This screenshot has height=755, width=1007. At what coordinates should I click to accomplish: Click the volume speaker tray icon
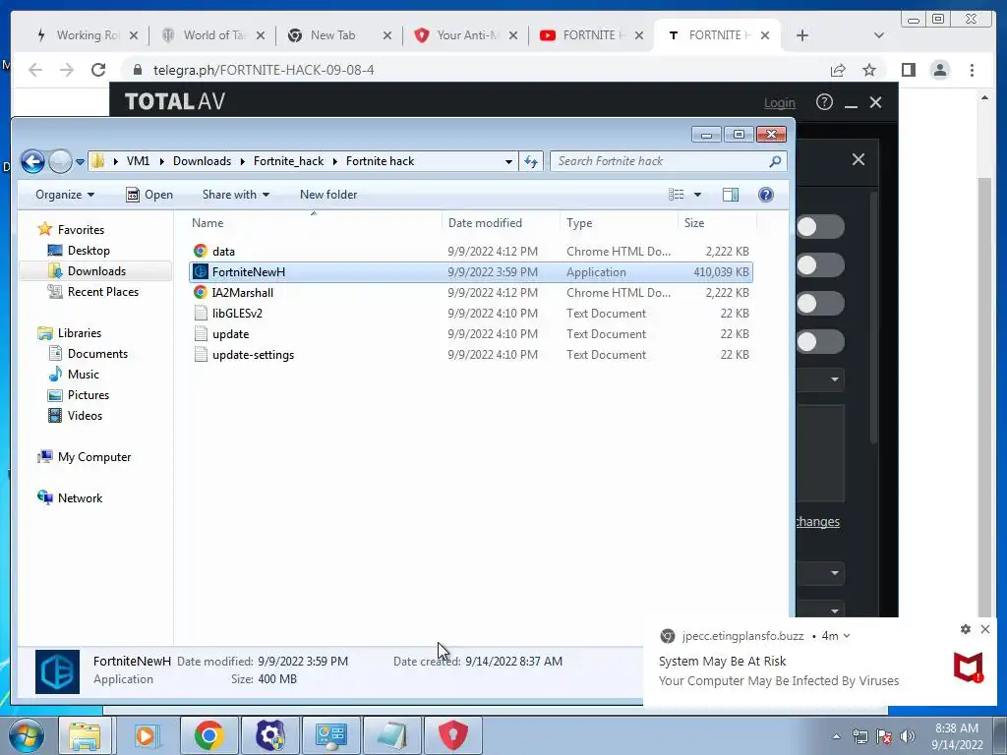(x=908, y=736)
